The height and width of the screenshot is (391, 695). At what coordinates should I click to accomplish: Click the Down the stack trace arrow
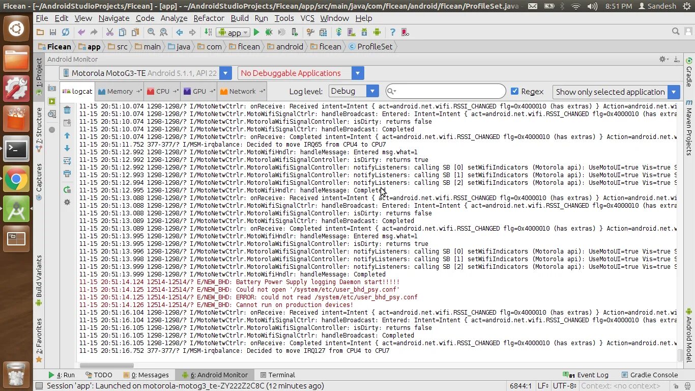[x=67, y=148]
